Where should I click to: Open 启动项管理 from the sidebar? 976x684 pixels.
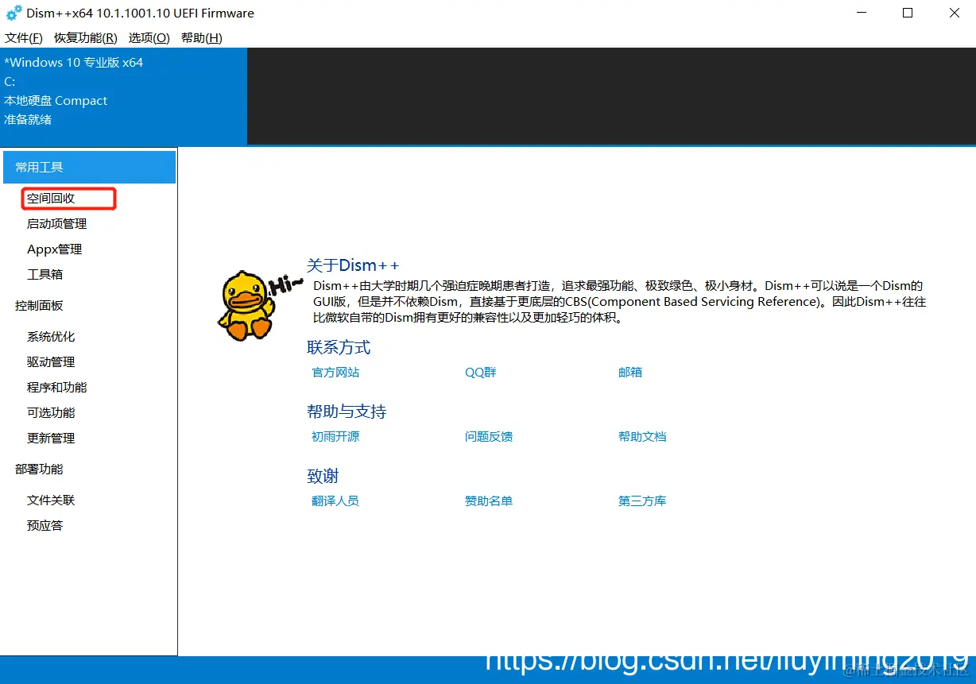coord(56,223)
